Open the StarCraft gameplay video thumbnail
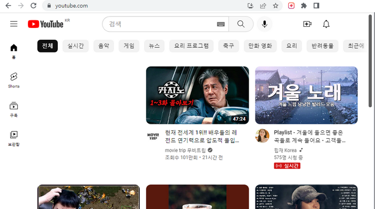375x209 pixels. (88, 197)
